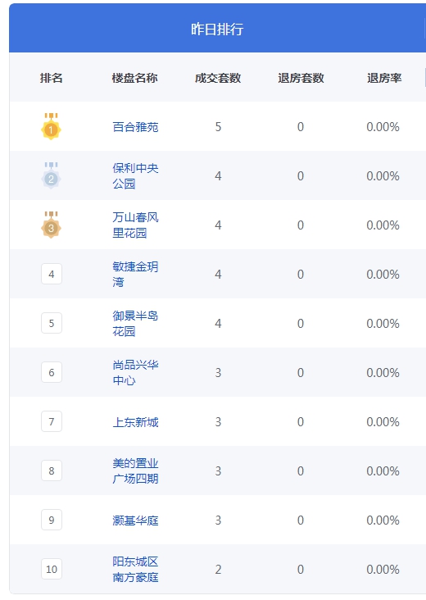Select the 昨日排行 tab header
The height and width of the screenshot is (600, 426).
[217, 29]
